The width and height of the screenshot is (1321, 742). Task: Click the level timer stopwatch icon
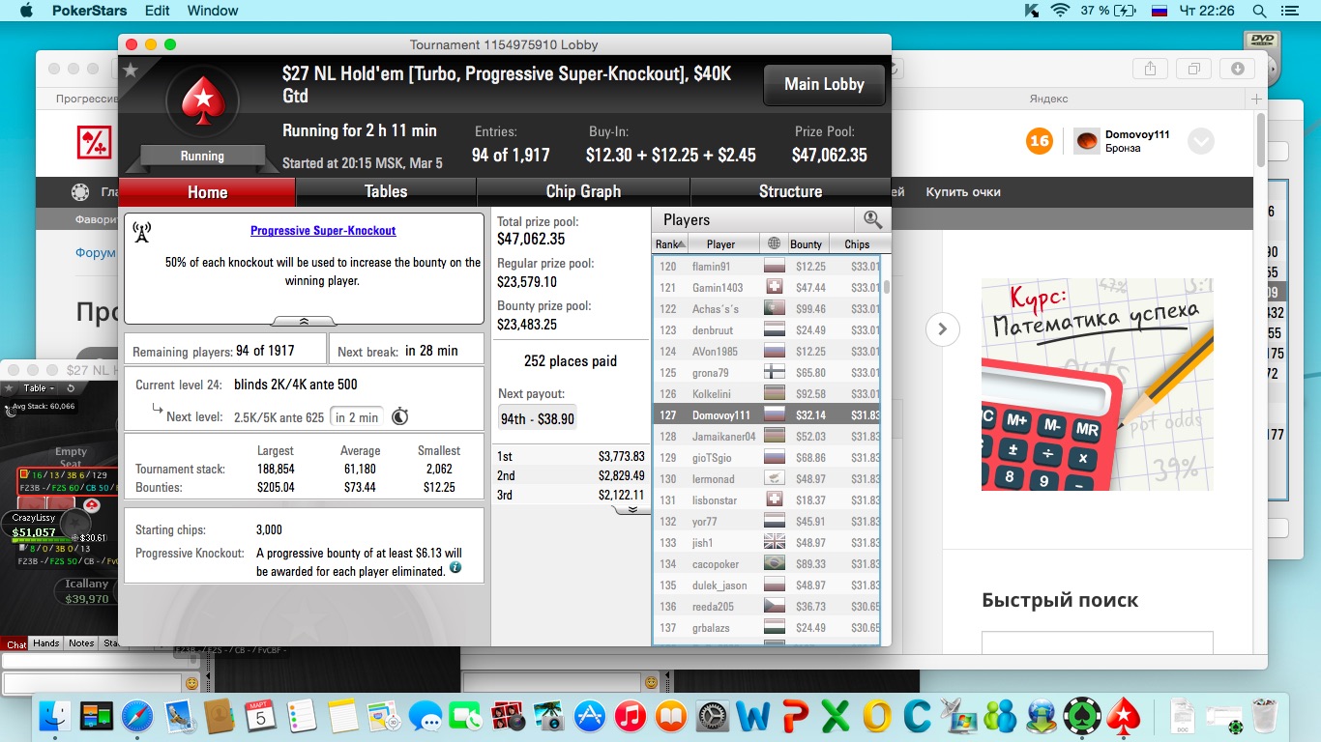coord(399,416)
